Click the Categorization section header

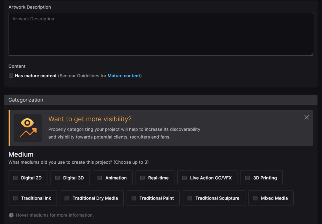[x=26, y=100]
